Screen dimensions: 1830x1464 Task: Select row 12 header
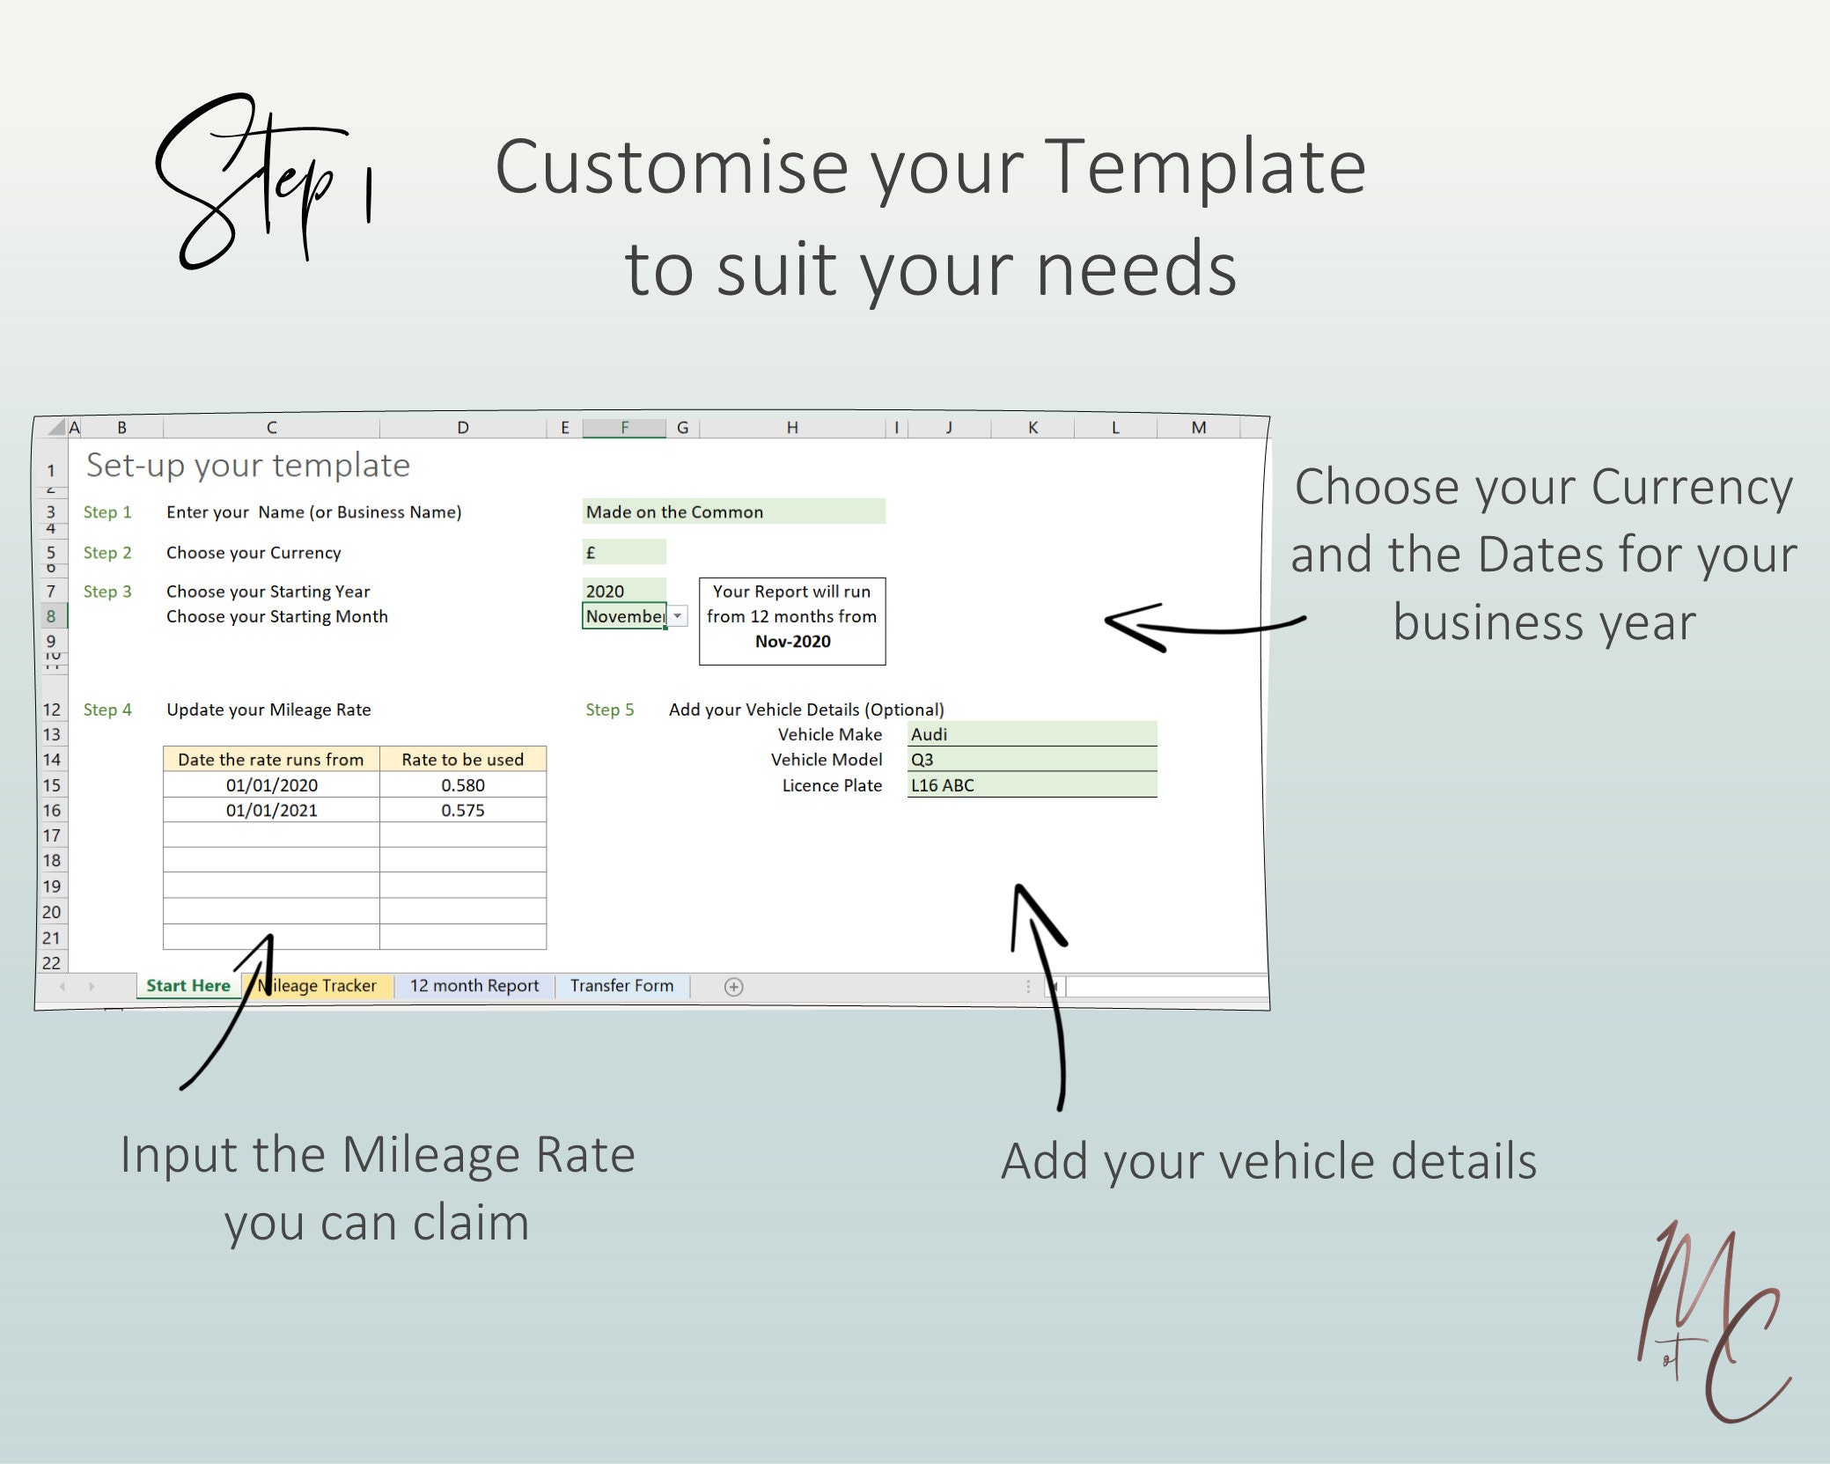click(x=51, y=710)
